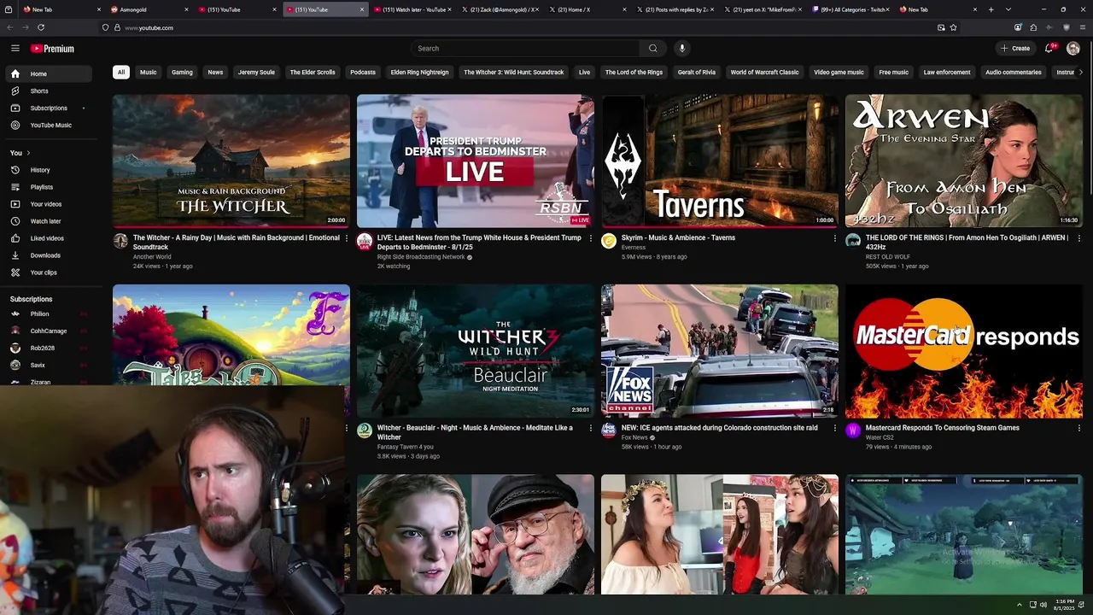Select the Music filter chip
The height and width of the screenshot is (615, 1093).
click(x=148, y=73)
